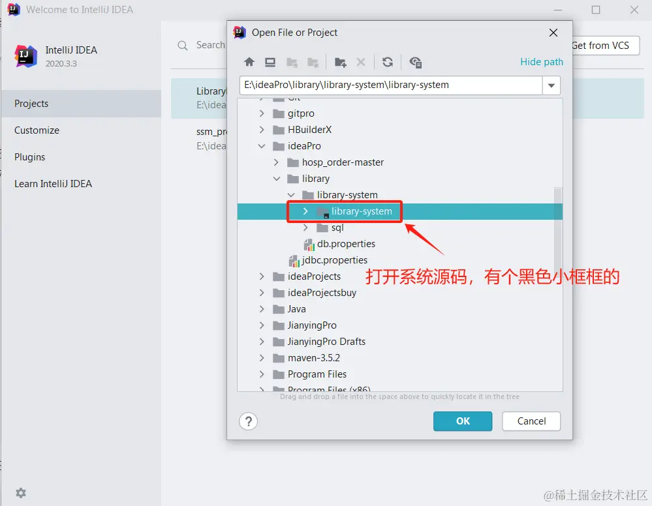Select the ideaPro tree row
Viewport: 652px width, 506px height.
(x=399, y=146)
